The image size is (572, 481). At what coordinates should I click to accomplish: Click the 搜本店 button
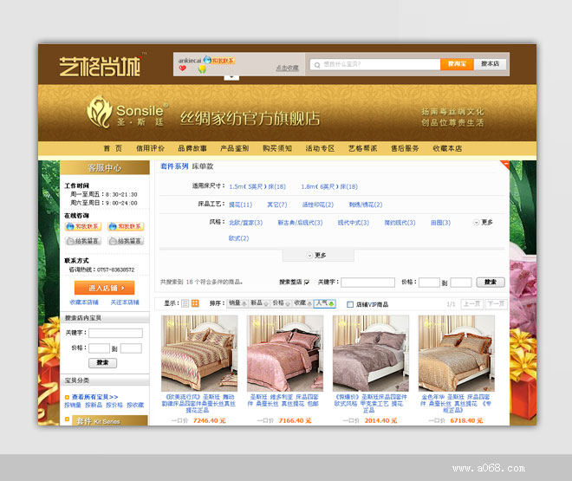pyautogui.click(x=490, y=64)
